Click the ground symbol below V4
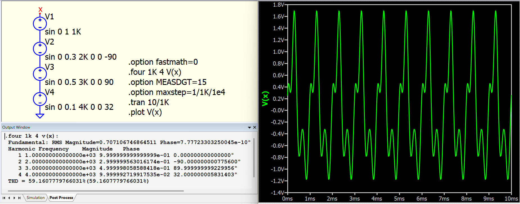The height and width of the screenshot is (204, 520). (40, 116)
